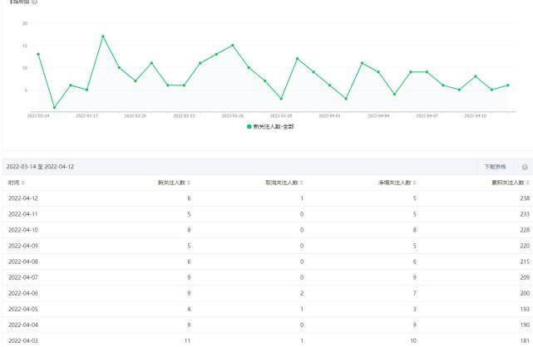Click the peak data point near 2022-03-17

103,37
